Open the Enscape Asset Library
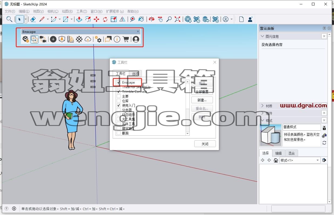This screenshot has width=334, height=215. [62, 39]
